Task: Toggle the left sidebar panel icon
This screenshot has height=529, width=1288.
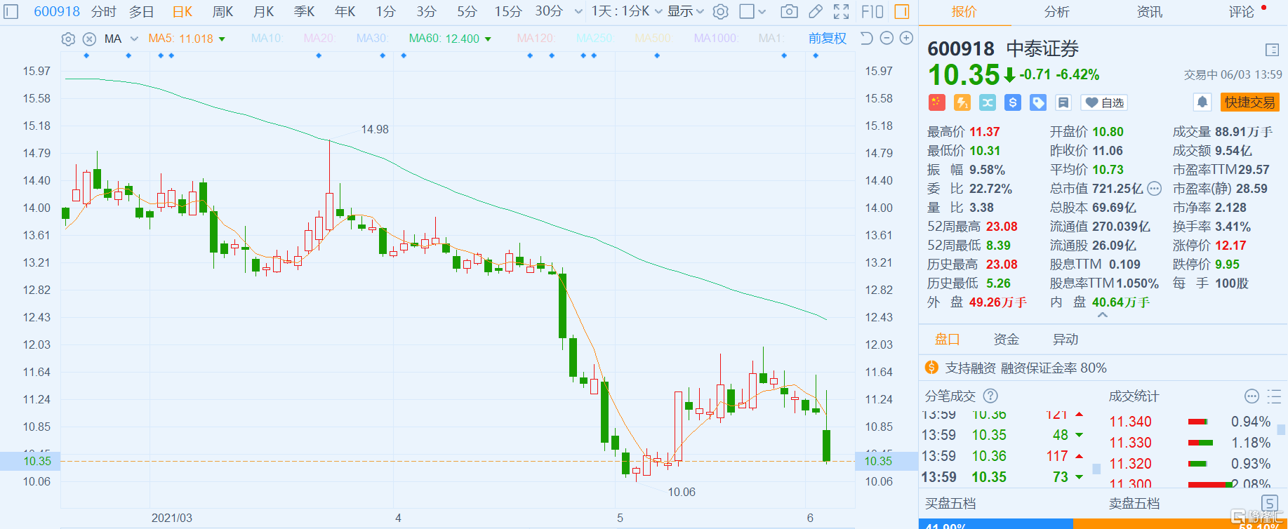Action: (x=11, y=11)
